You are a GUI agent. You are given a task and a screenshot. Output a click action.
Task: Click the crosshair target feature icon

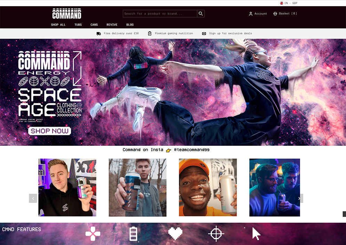click(x=216, y=234)
